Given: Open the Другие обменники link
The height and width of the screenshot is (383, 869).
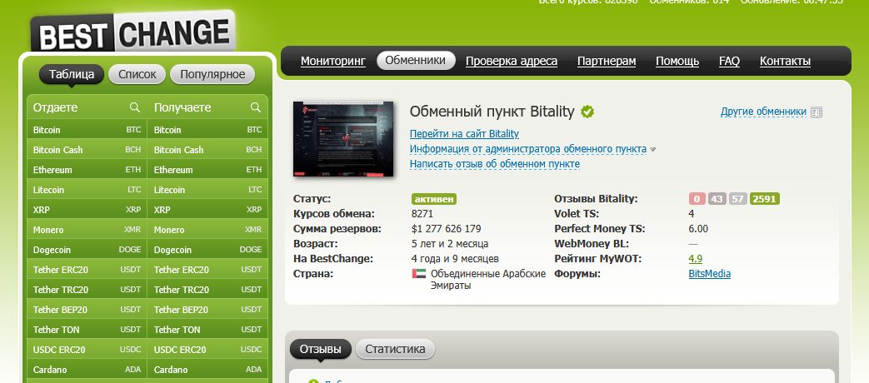Looking at the screenshot, I should pyautogui.click(x=763, y=112).
